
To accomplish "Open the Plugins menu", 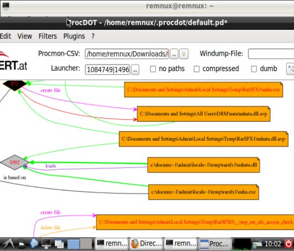I will 74,36.
